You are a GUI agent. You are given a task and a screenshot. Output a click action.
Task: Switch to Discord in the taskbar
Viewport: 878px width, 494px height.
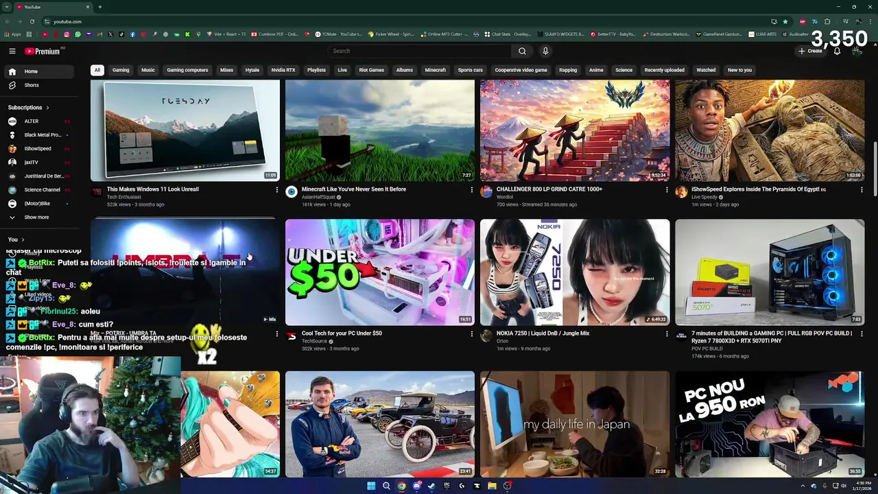(x=416, y=486)
